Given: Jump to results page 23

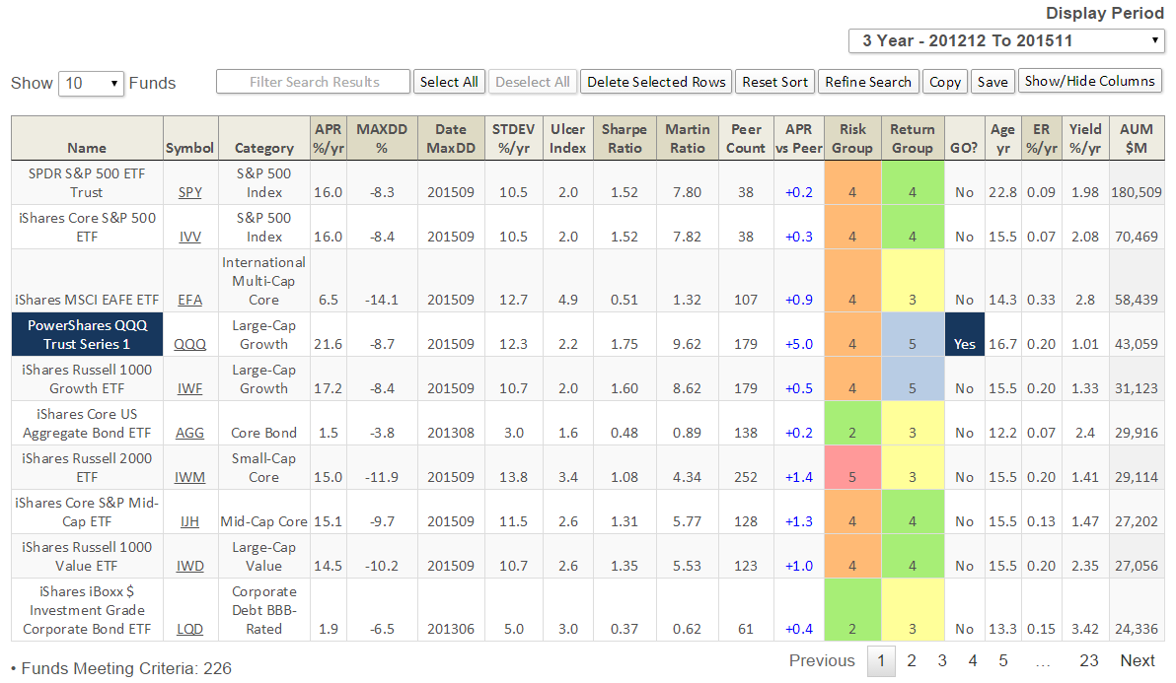Looking at the screenshot, I should click(x=1088, y=660).
